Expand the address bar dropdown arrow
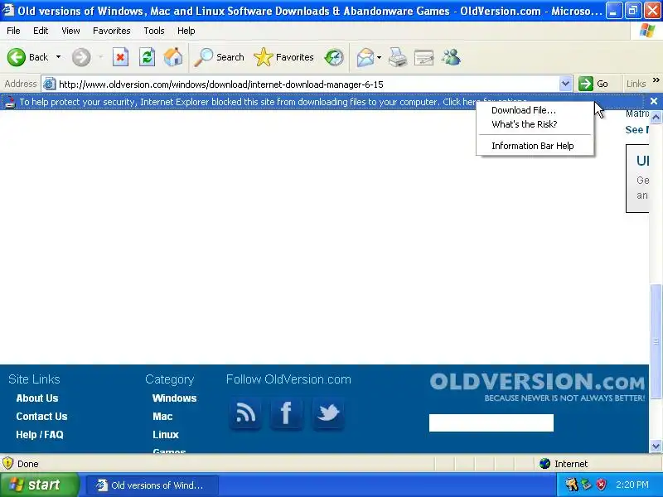This screenshot has height=497, width=663. (x=565, y=84)
